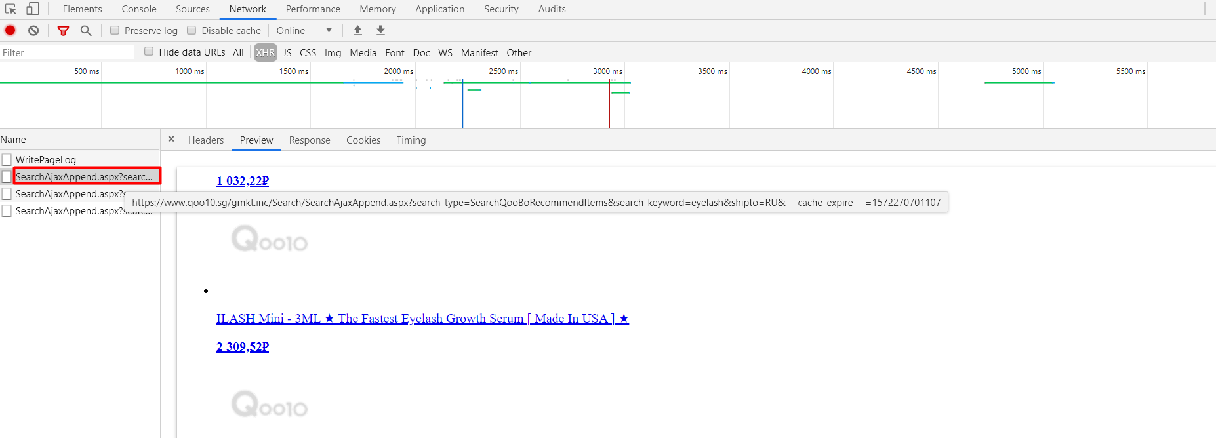Open the Audits panel
This screenshot has height=438, width=1216.
(552, 9)
